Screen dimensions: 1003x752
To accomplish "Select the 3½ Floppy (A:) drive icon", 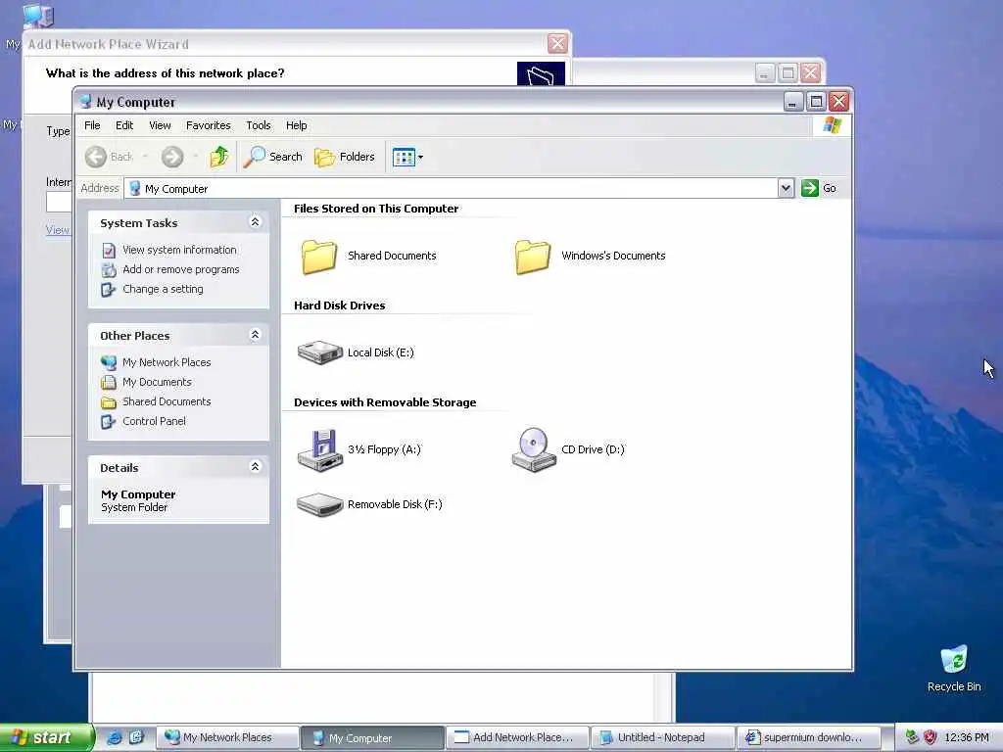I will [x=320, y=449].
